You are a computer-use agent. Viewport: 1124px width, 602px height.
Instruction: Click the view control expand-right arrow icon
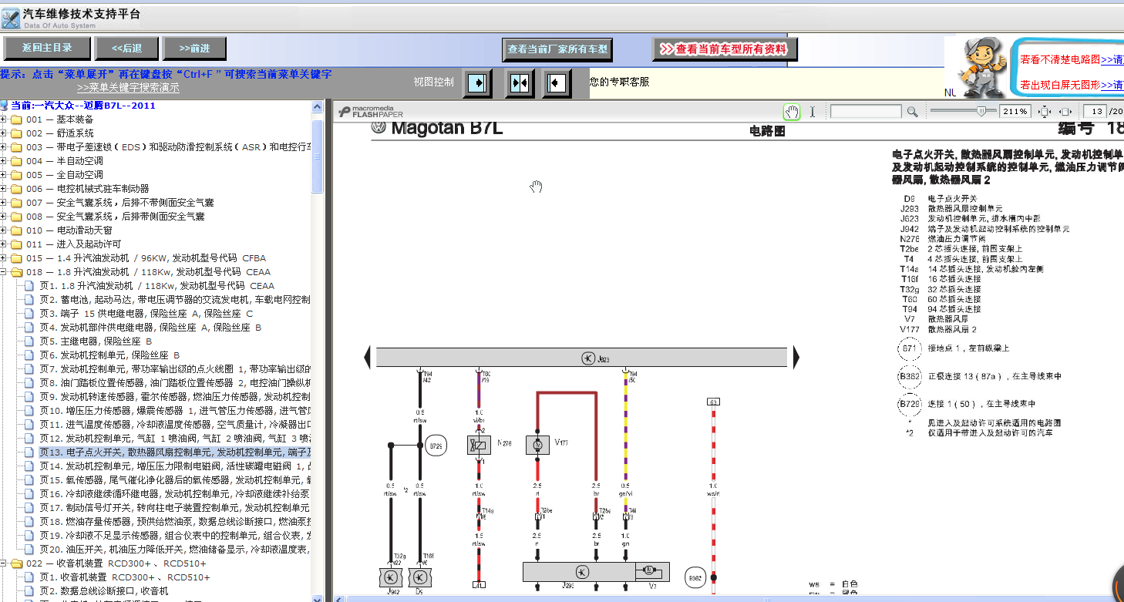[478, 82]
